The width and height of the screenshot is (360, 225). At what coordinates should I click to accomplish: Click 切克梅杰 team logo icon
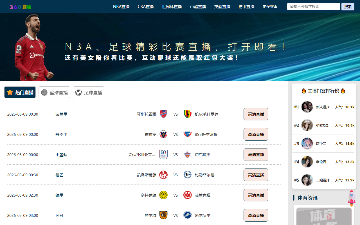(x=188, y=154)
